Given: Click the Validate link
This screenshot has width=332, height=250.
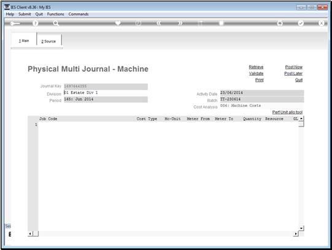Looking at the screenshot, I should [x=256, y=73].
